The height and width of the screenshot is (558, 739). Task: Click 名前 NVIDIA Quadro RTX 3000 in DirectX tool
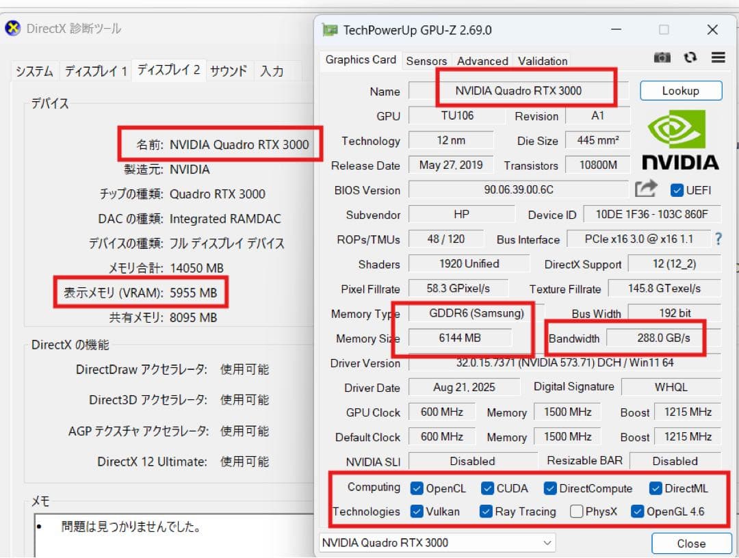pos(222,144)
